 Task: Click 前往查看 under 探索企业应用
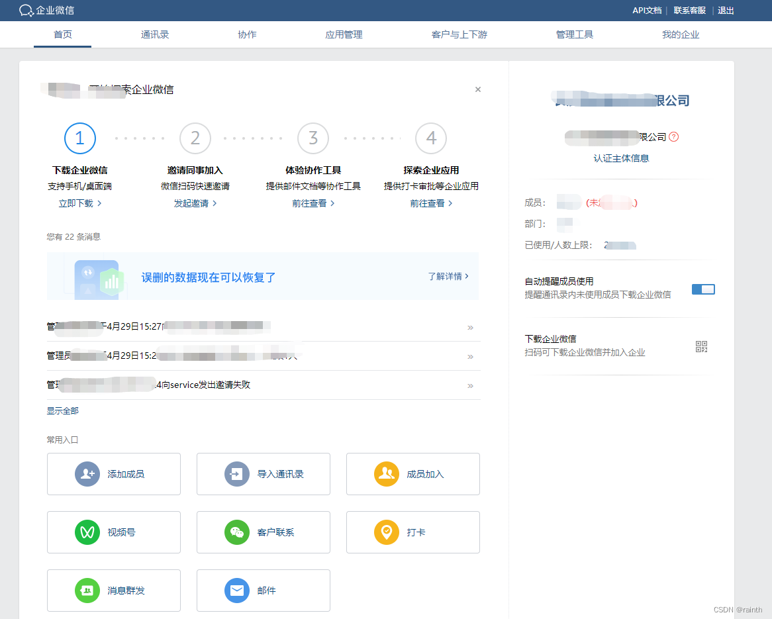pyautogui.click(x=431, y=203)
